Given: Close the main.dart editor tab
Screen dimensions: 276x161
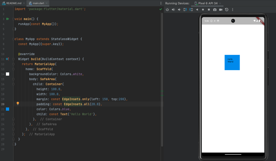Looking at the screenshot, I should click(x=47, y=3).
